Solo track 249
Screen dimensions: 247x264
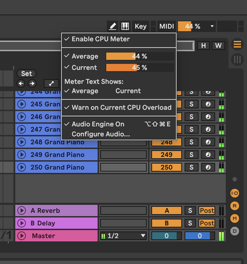coord(191,155)
